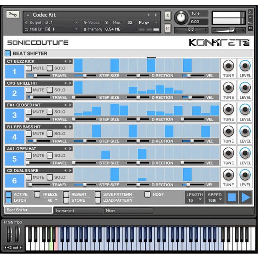Open instrument edit mode with the wrench icon

tap(13, 14)
